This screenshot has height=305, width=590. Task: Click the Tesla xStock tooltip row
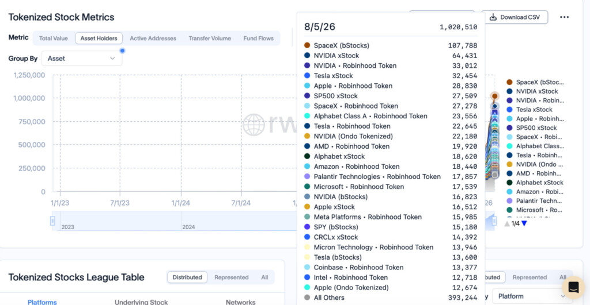[391, 76]
